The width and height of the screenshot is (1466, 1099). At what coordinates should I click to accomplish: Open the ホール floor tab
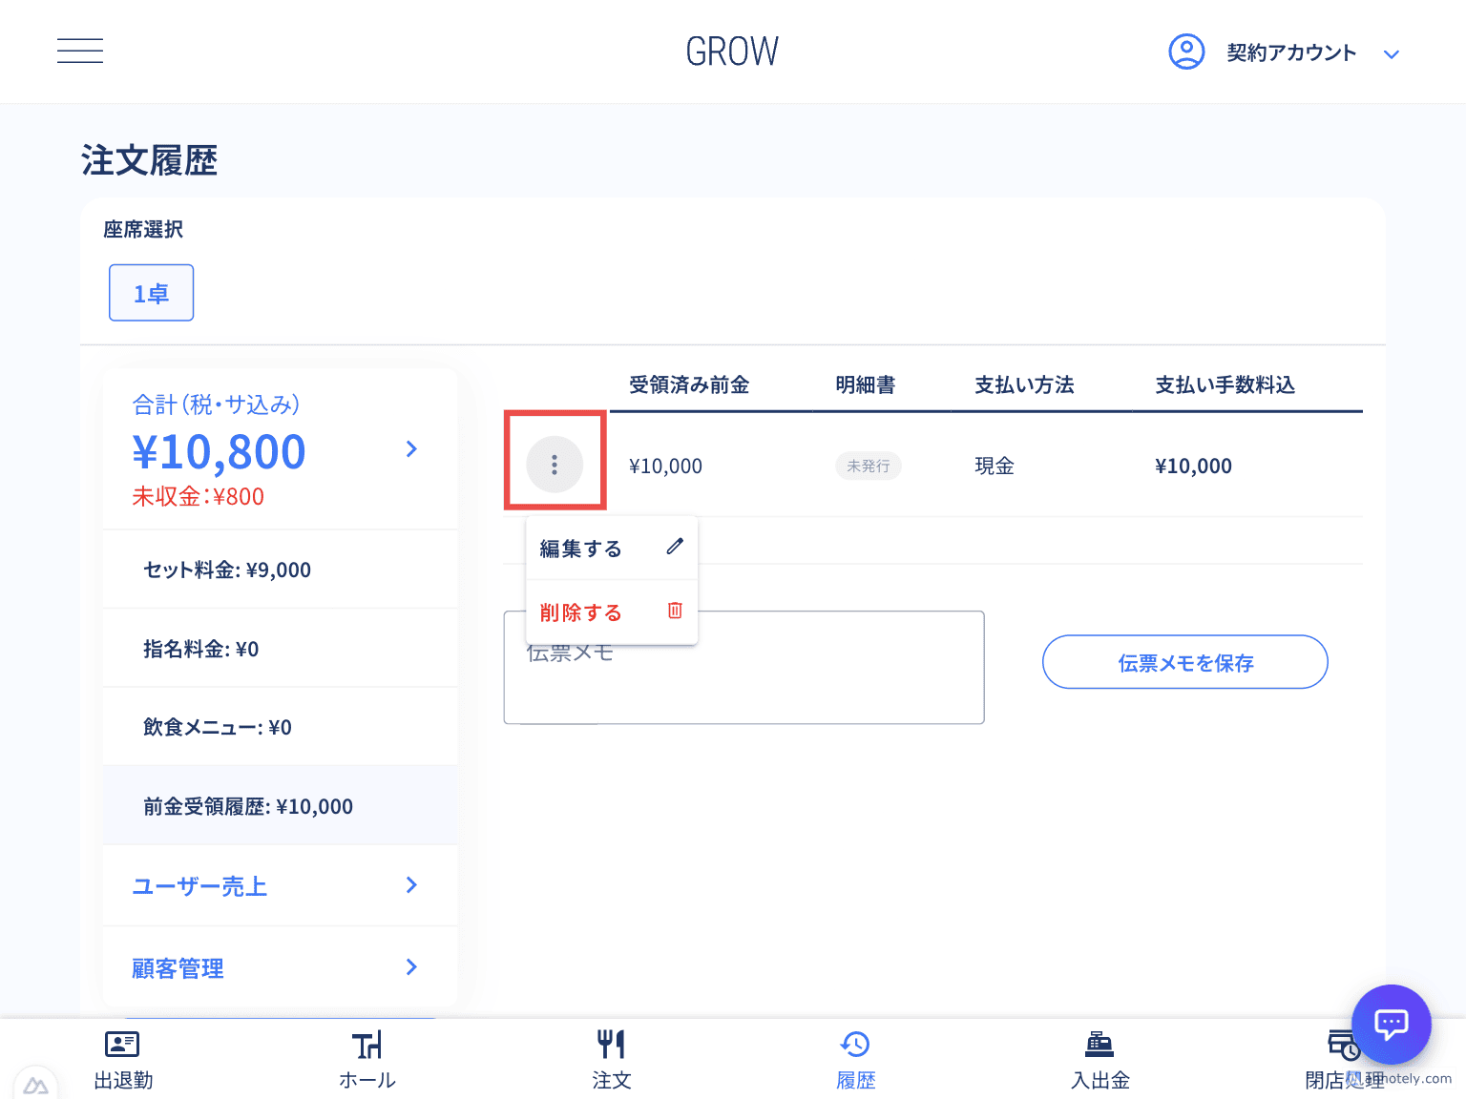tap(366, 1060)
